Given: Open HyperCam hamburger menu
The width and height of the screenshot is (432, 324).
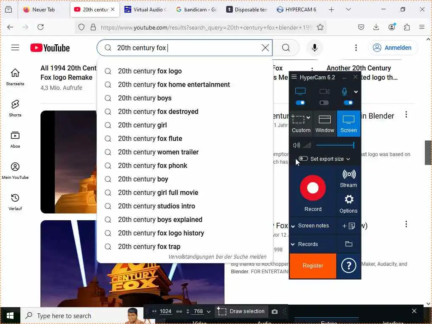Looking at the screenshot, I should click(x=294, y=77).
